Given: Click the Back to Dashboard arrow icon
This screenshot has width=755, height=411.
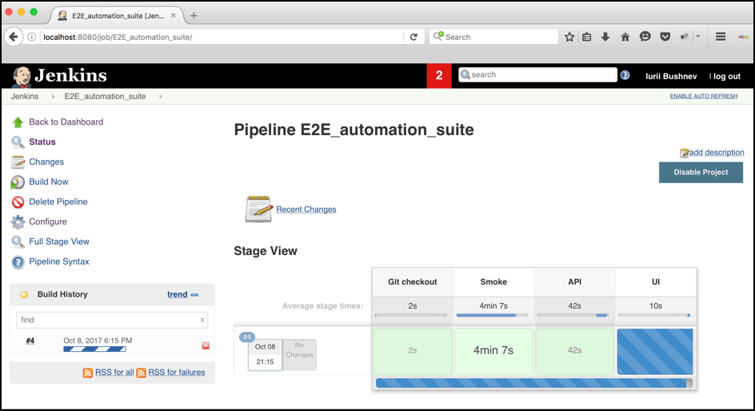Looking at the screenshot, I should 18,122.
